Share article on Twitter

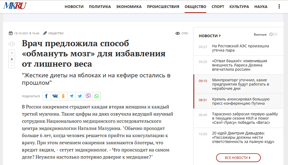(80, 96)
